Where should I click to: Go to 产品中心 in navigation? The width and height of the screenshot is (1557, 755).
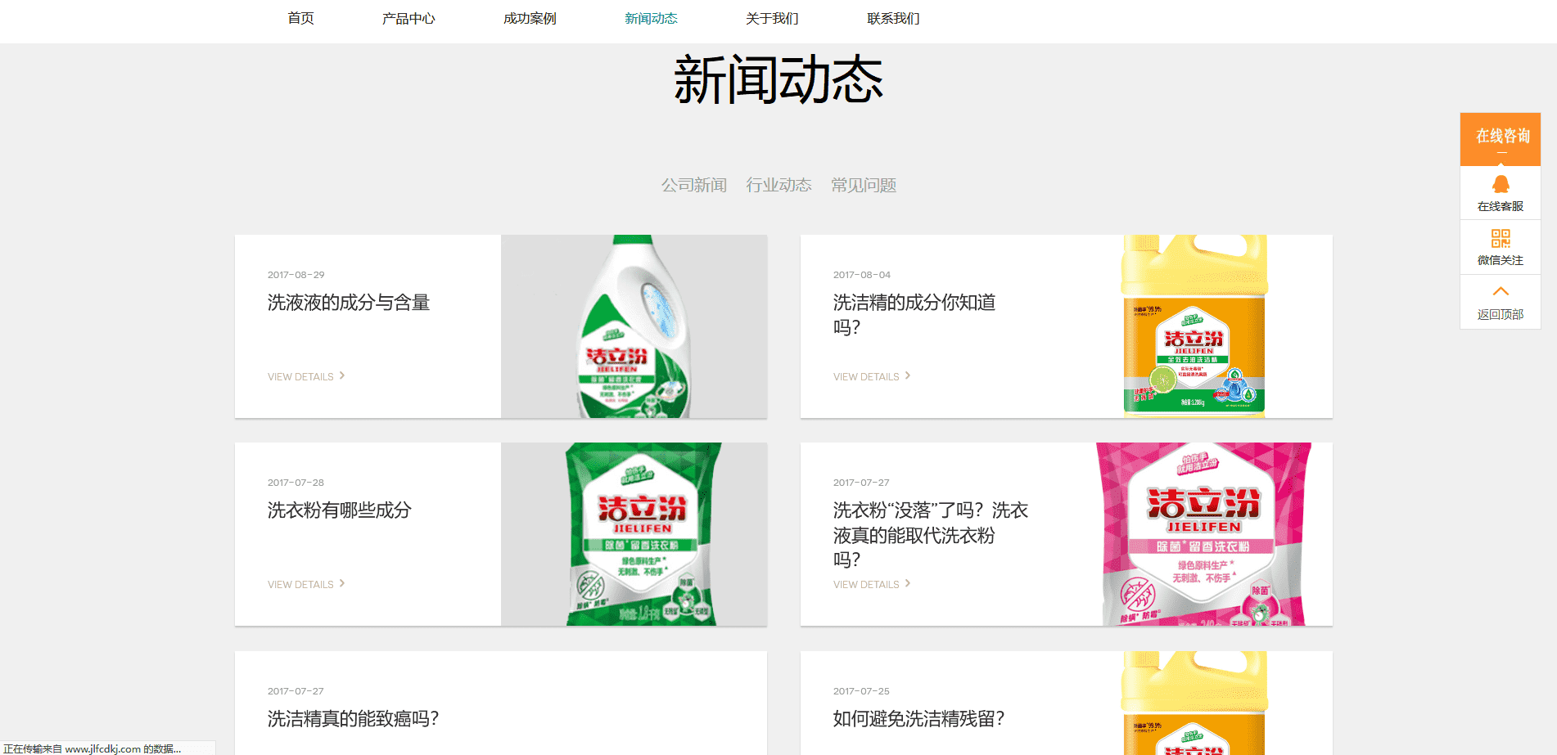click(408, 18)
